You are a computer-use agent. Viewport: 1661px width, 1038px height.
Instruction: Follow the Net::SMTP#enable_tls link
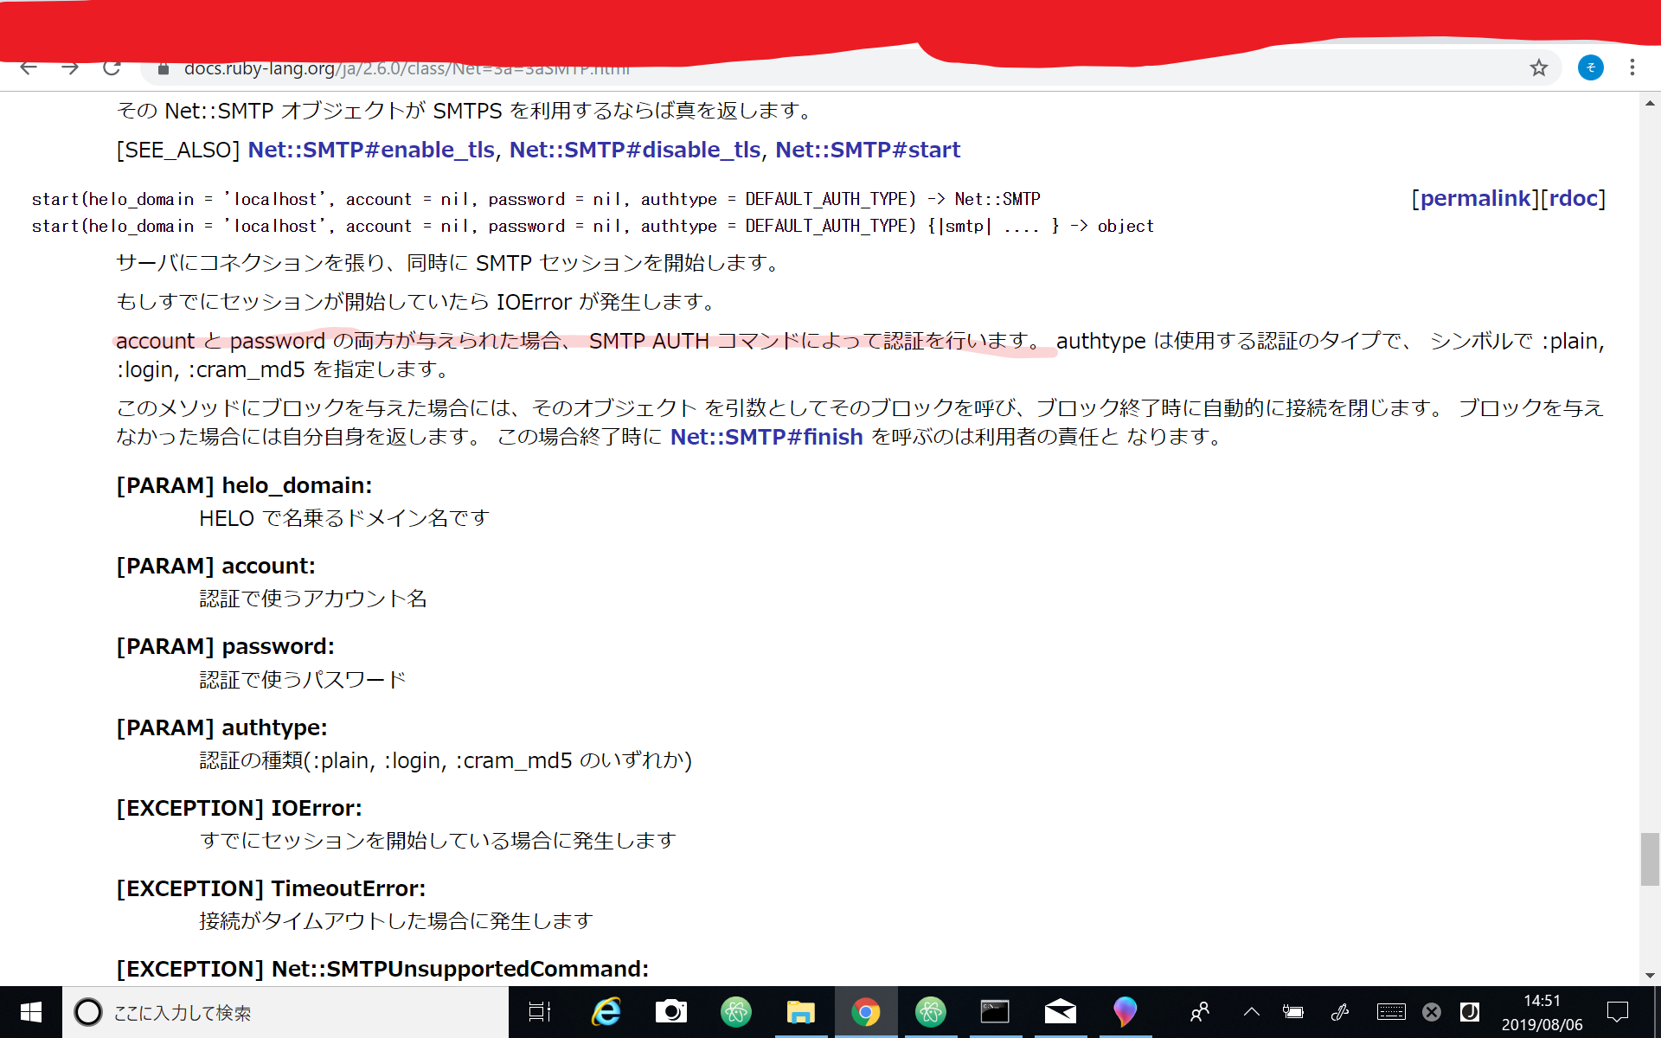coord(372,149)
